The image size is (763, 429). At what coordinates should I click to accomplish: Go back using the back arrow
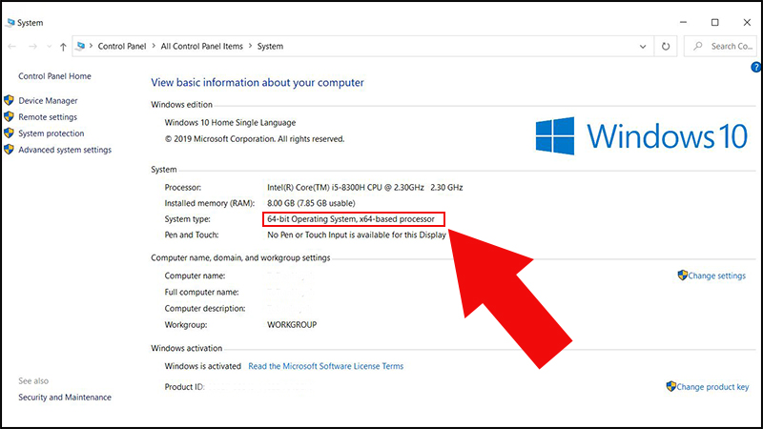pos(12,46)
